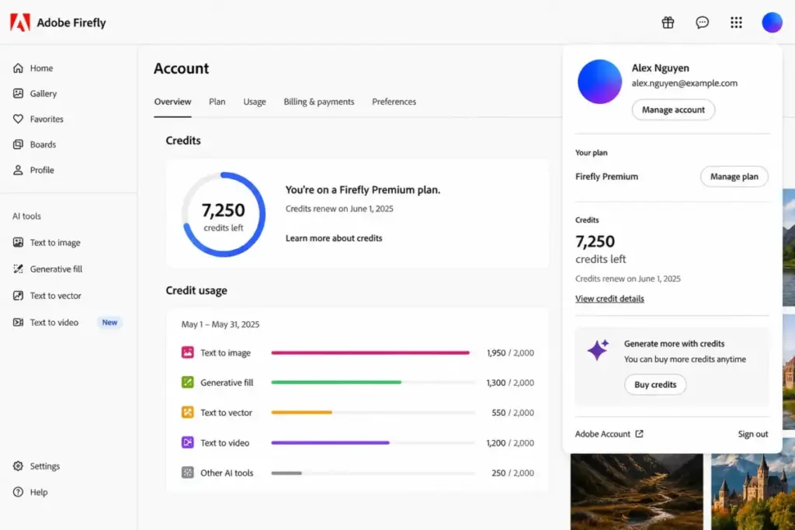Click the Text to image sidebar icon
This screenshot has height=530, width=795.
click(19, 242)
